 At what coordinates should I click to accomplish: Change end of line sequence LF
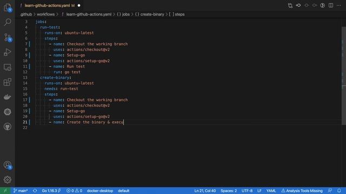[259, 191]
